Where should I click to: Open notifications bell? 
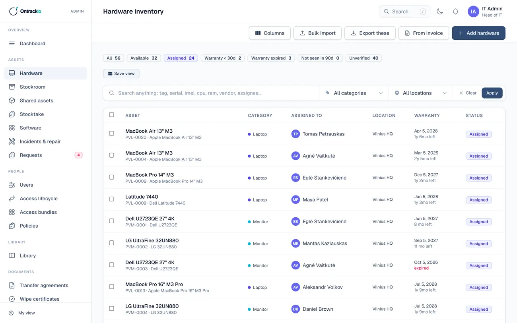pyautogui.click(x=455, y=12)
